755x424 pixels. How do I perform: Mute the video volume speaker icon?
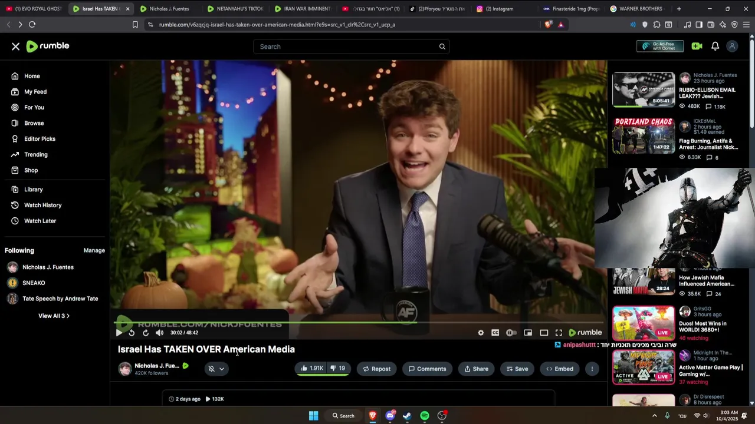point(159,333)
